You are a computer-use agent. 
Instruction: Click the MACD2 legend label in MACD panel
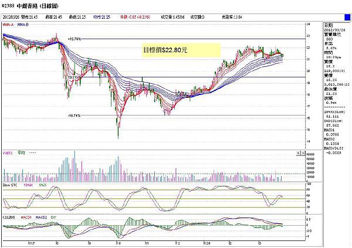pyautogui.click(x=41, y=218)
